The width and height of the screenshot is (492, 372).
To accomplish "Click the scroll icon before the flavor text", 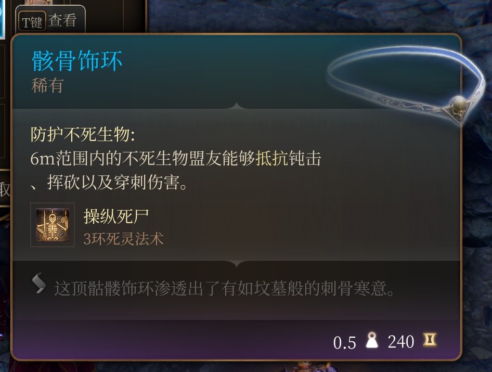I will [39, 283].
